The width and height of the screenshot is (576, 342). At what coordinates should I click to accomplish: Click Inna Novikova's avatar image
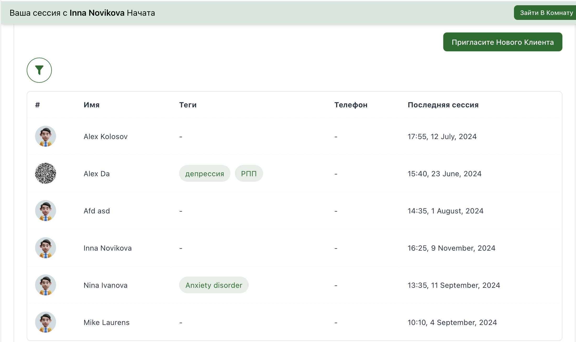(x=46, y=248)
